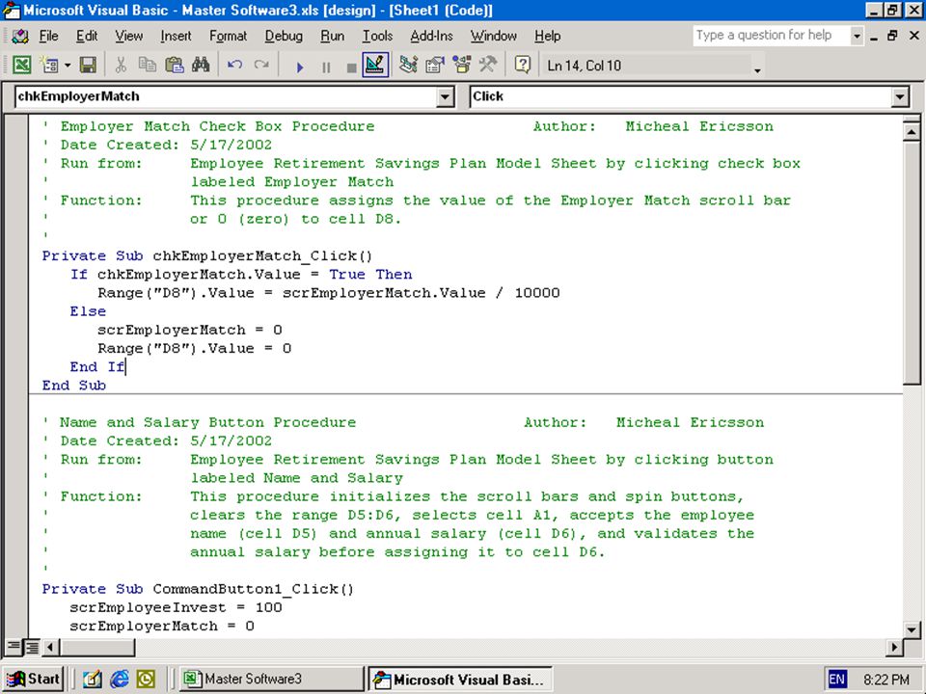Click the 'scrEmployerMatch = 0' line under CommandButton1
Screen dimensions: 926x694
162,627
